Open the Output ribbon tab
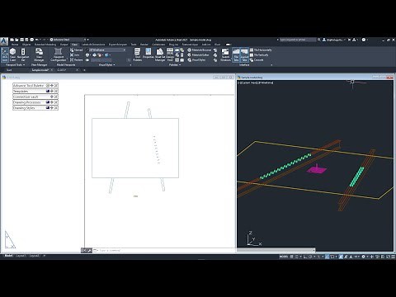The height and width of the screenshot is (297, 396). (64, 45)
